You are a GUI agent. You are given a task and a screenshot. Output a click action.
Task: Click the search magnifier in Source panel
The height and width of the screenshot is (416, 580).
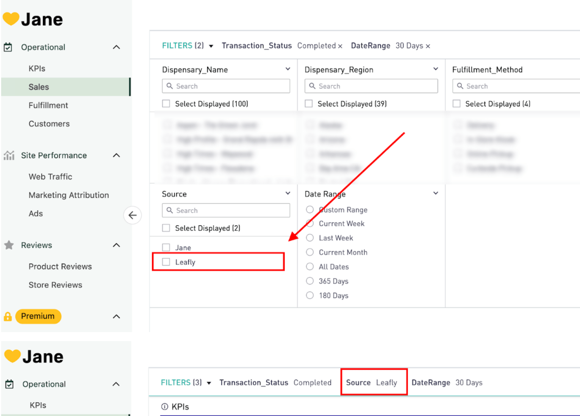pos(170,210)
